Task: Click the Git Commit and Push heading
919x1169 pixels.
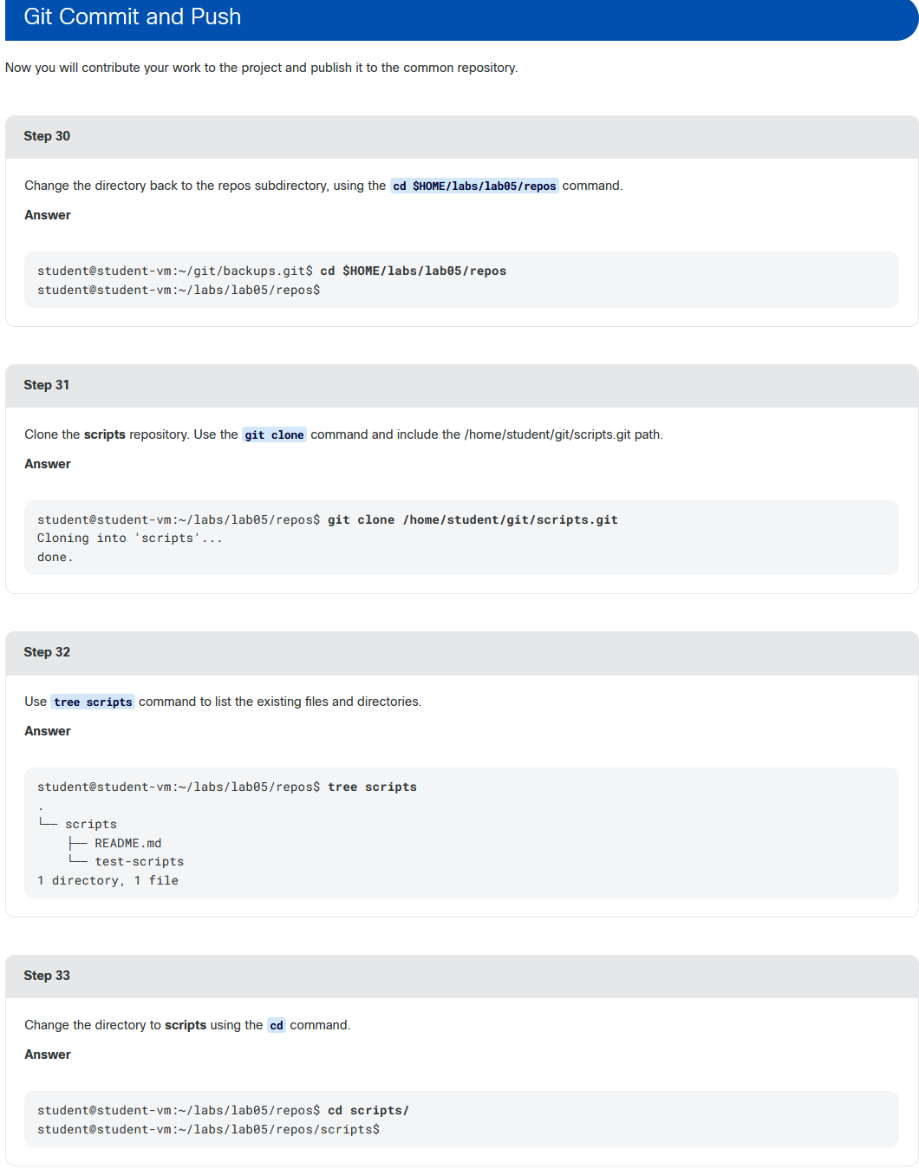Action: [132, 16]
